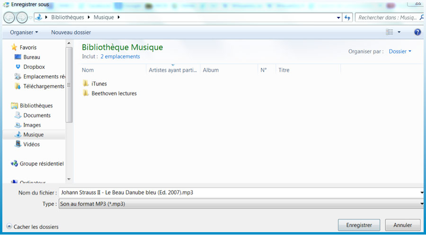The height and width of the screenshot is (235, 426).
Task: Open the Organiser dropdown menu
Action: (24, 32)
